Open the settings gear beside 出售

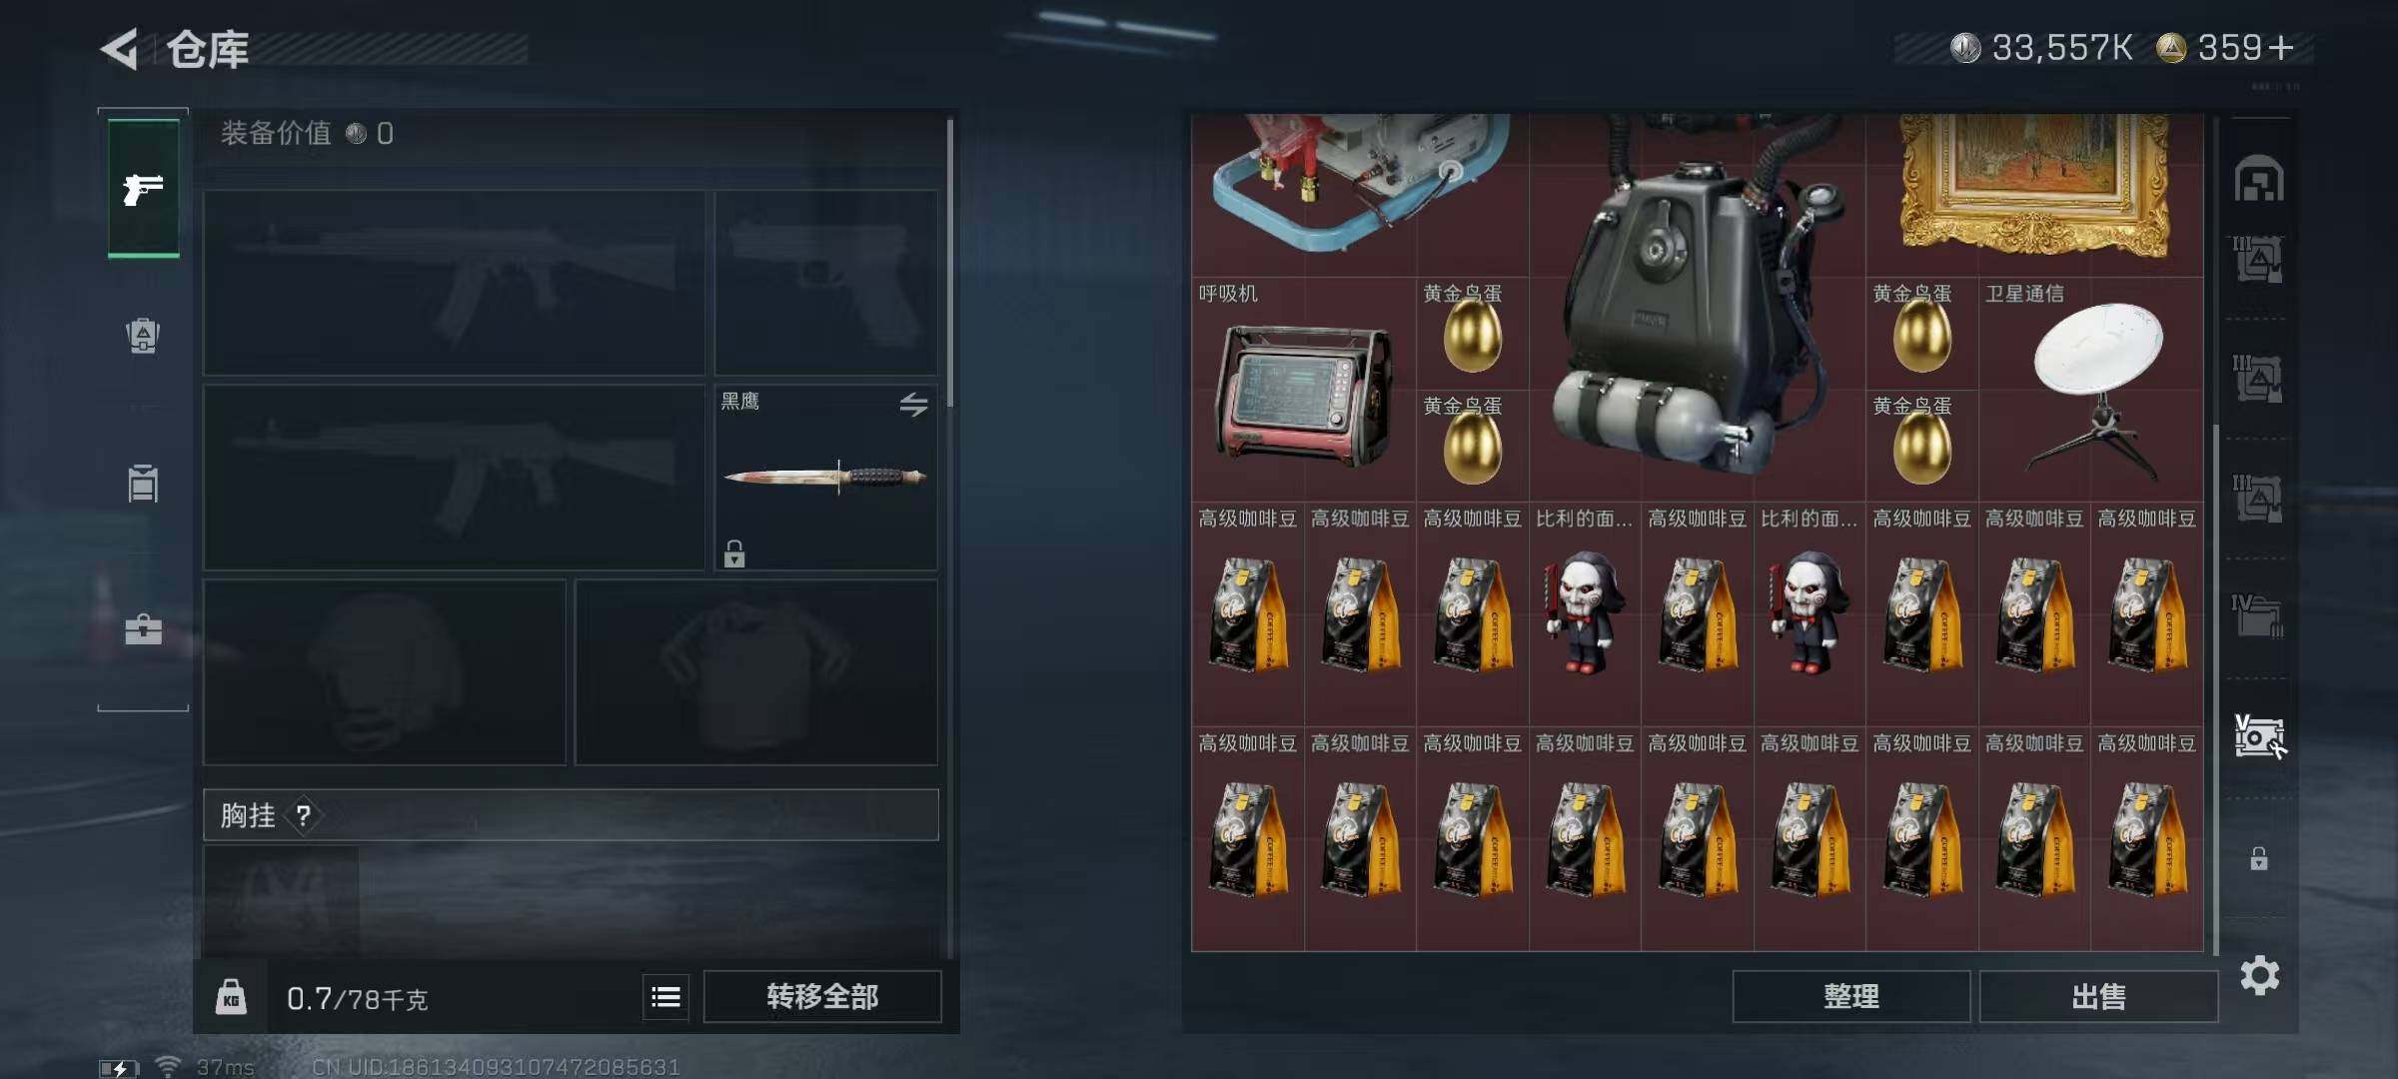coord(2260,975)
